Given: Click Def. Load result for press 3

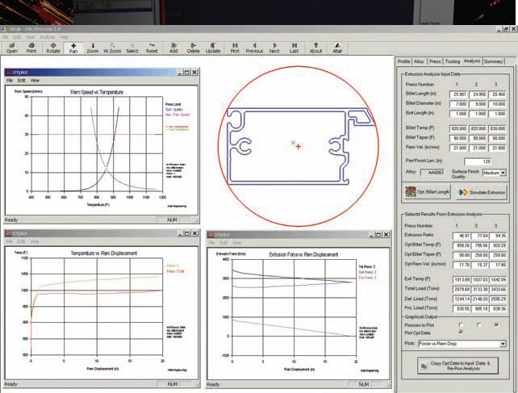Looking at the screenshot, I should 498,299.
